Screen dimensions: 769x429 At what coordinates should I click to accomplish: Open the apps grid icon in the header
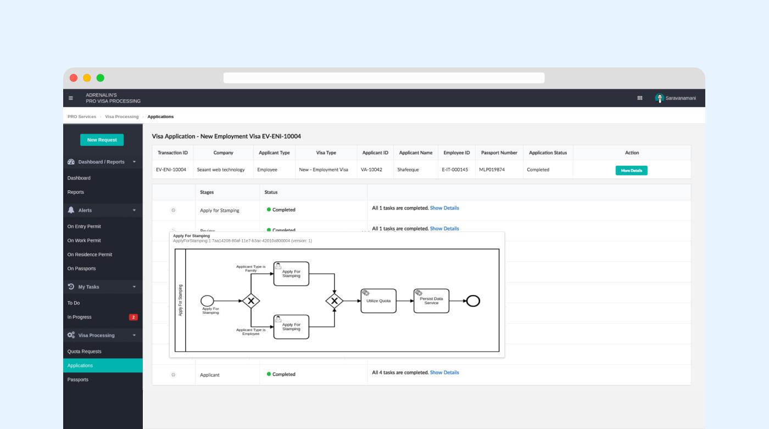pos(640,98)
